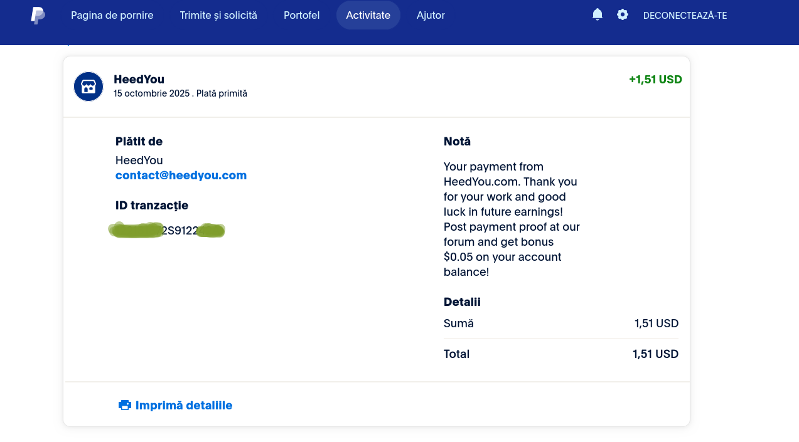Click the Sumă row label
Viewport: 799px width, 442px height.
click(459, 324)
